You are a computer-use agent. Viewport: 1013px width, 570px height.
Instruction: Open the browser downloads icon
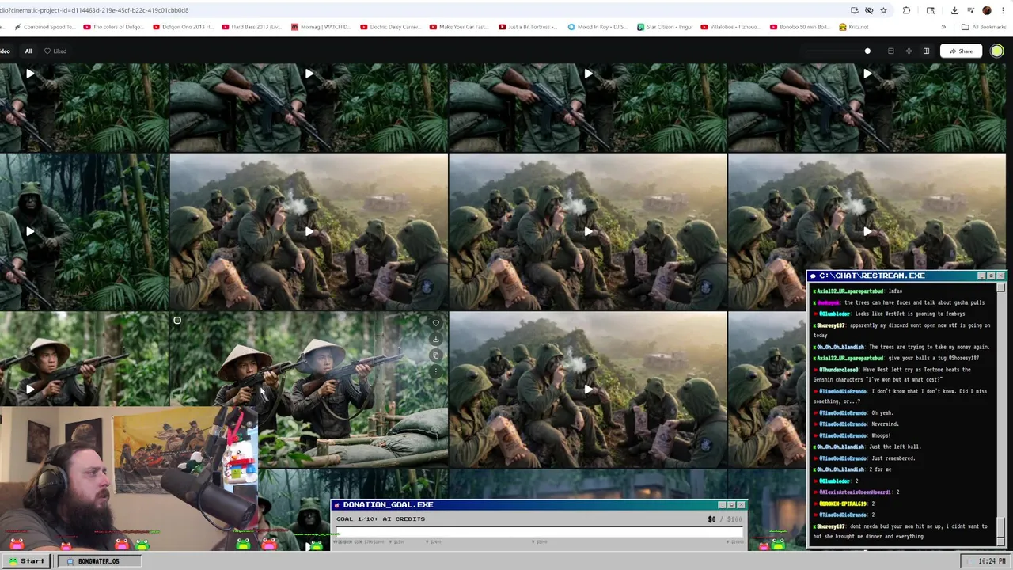click(954, 10)
